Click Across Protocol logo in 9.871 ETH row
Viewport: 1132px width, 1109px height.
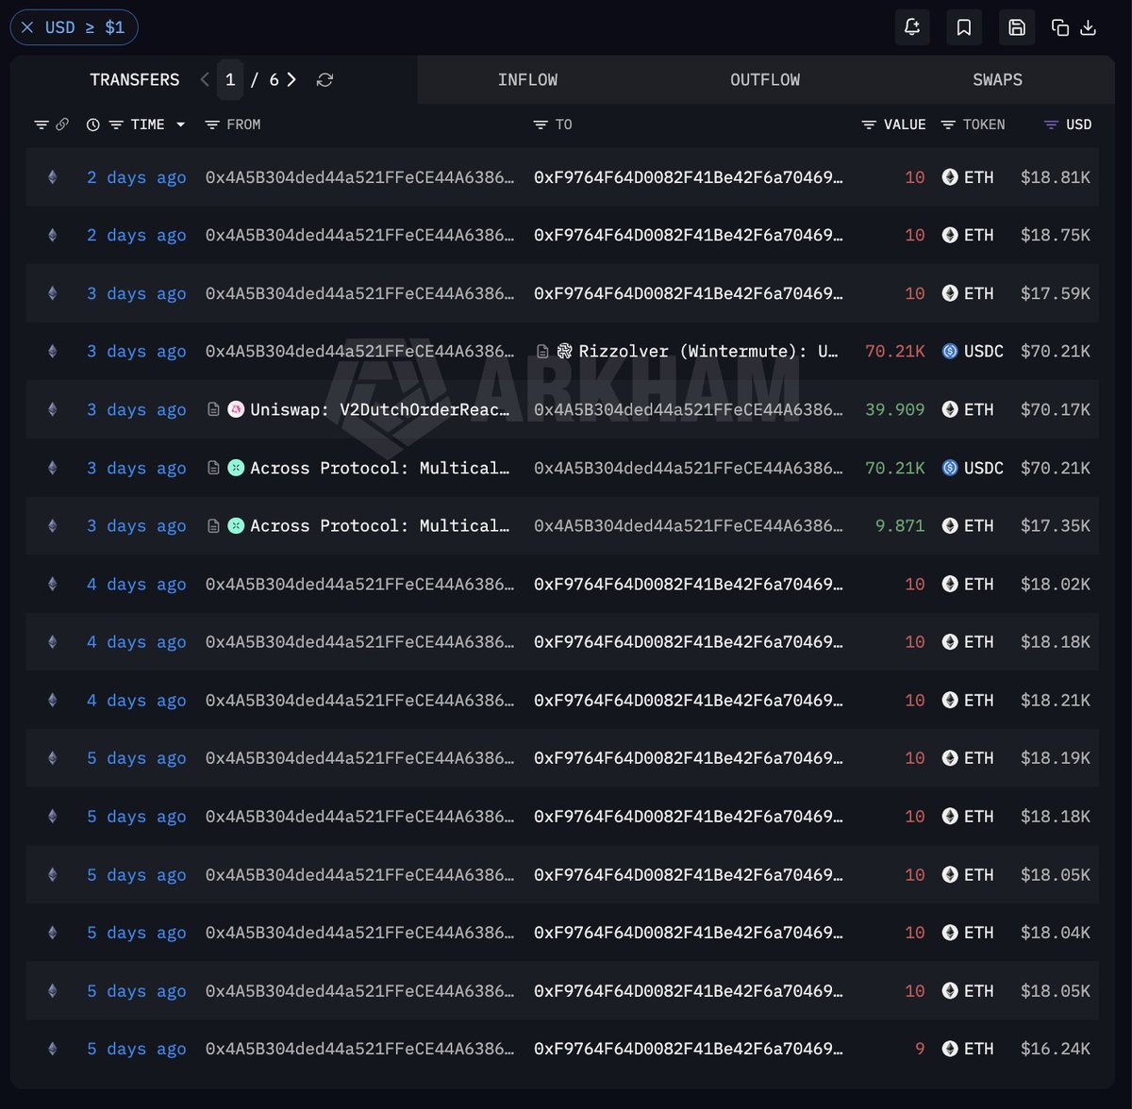pos(237,526)
